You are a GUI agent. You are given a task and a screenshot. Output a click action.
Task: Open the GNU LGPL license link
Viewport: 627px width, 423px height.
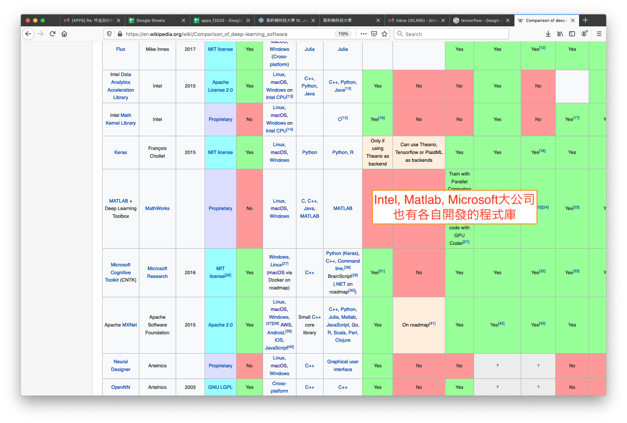220,387
